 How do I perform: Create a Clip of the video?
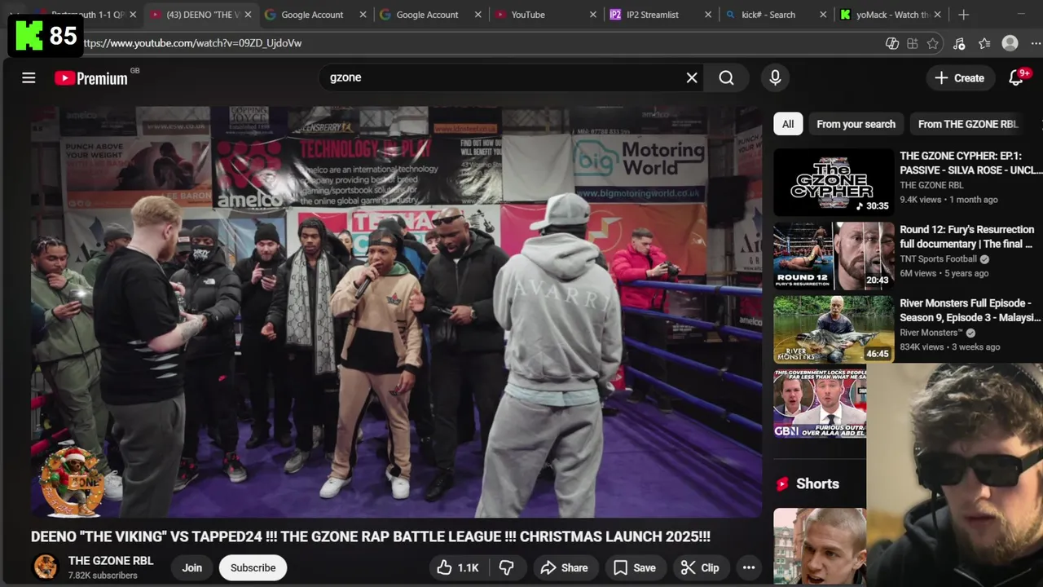701,567
